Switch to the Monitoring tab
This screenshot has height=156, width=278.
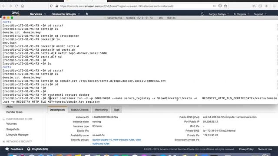click(101, 110)
